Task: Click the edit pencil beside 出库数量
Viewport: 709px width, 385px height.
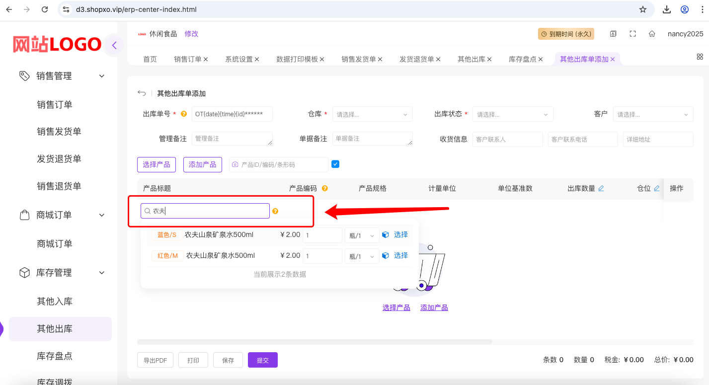Action: pos(601,188)
